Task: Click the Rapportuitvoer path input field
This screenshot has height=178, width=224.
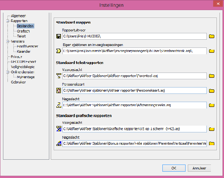Action: (x=134, y=36)
